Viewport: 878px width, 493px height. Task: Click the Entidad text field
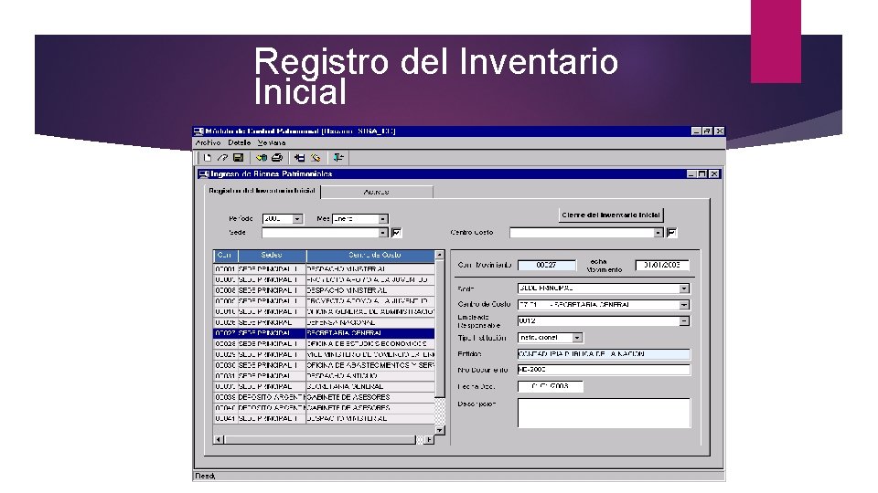[x=604, y=354]
